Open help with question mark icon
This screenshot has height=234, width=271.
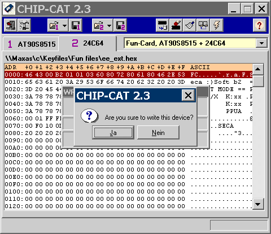tap(259, 25)
